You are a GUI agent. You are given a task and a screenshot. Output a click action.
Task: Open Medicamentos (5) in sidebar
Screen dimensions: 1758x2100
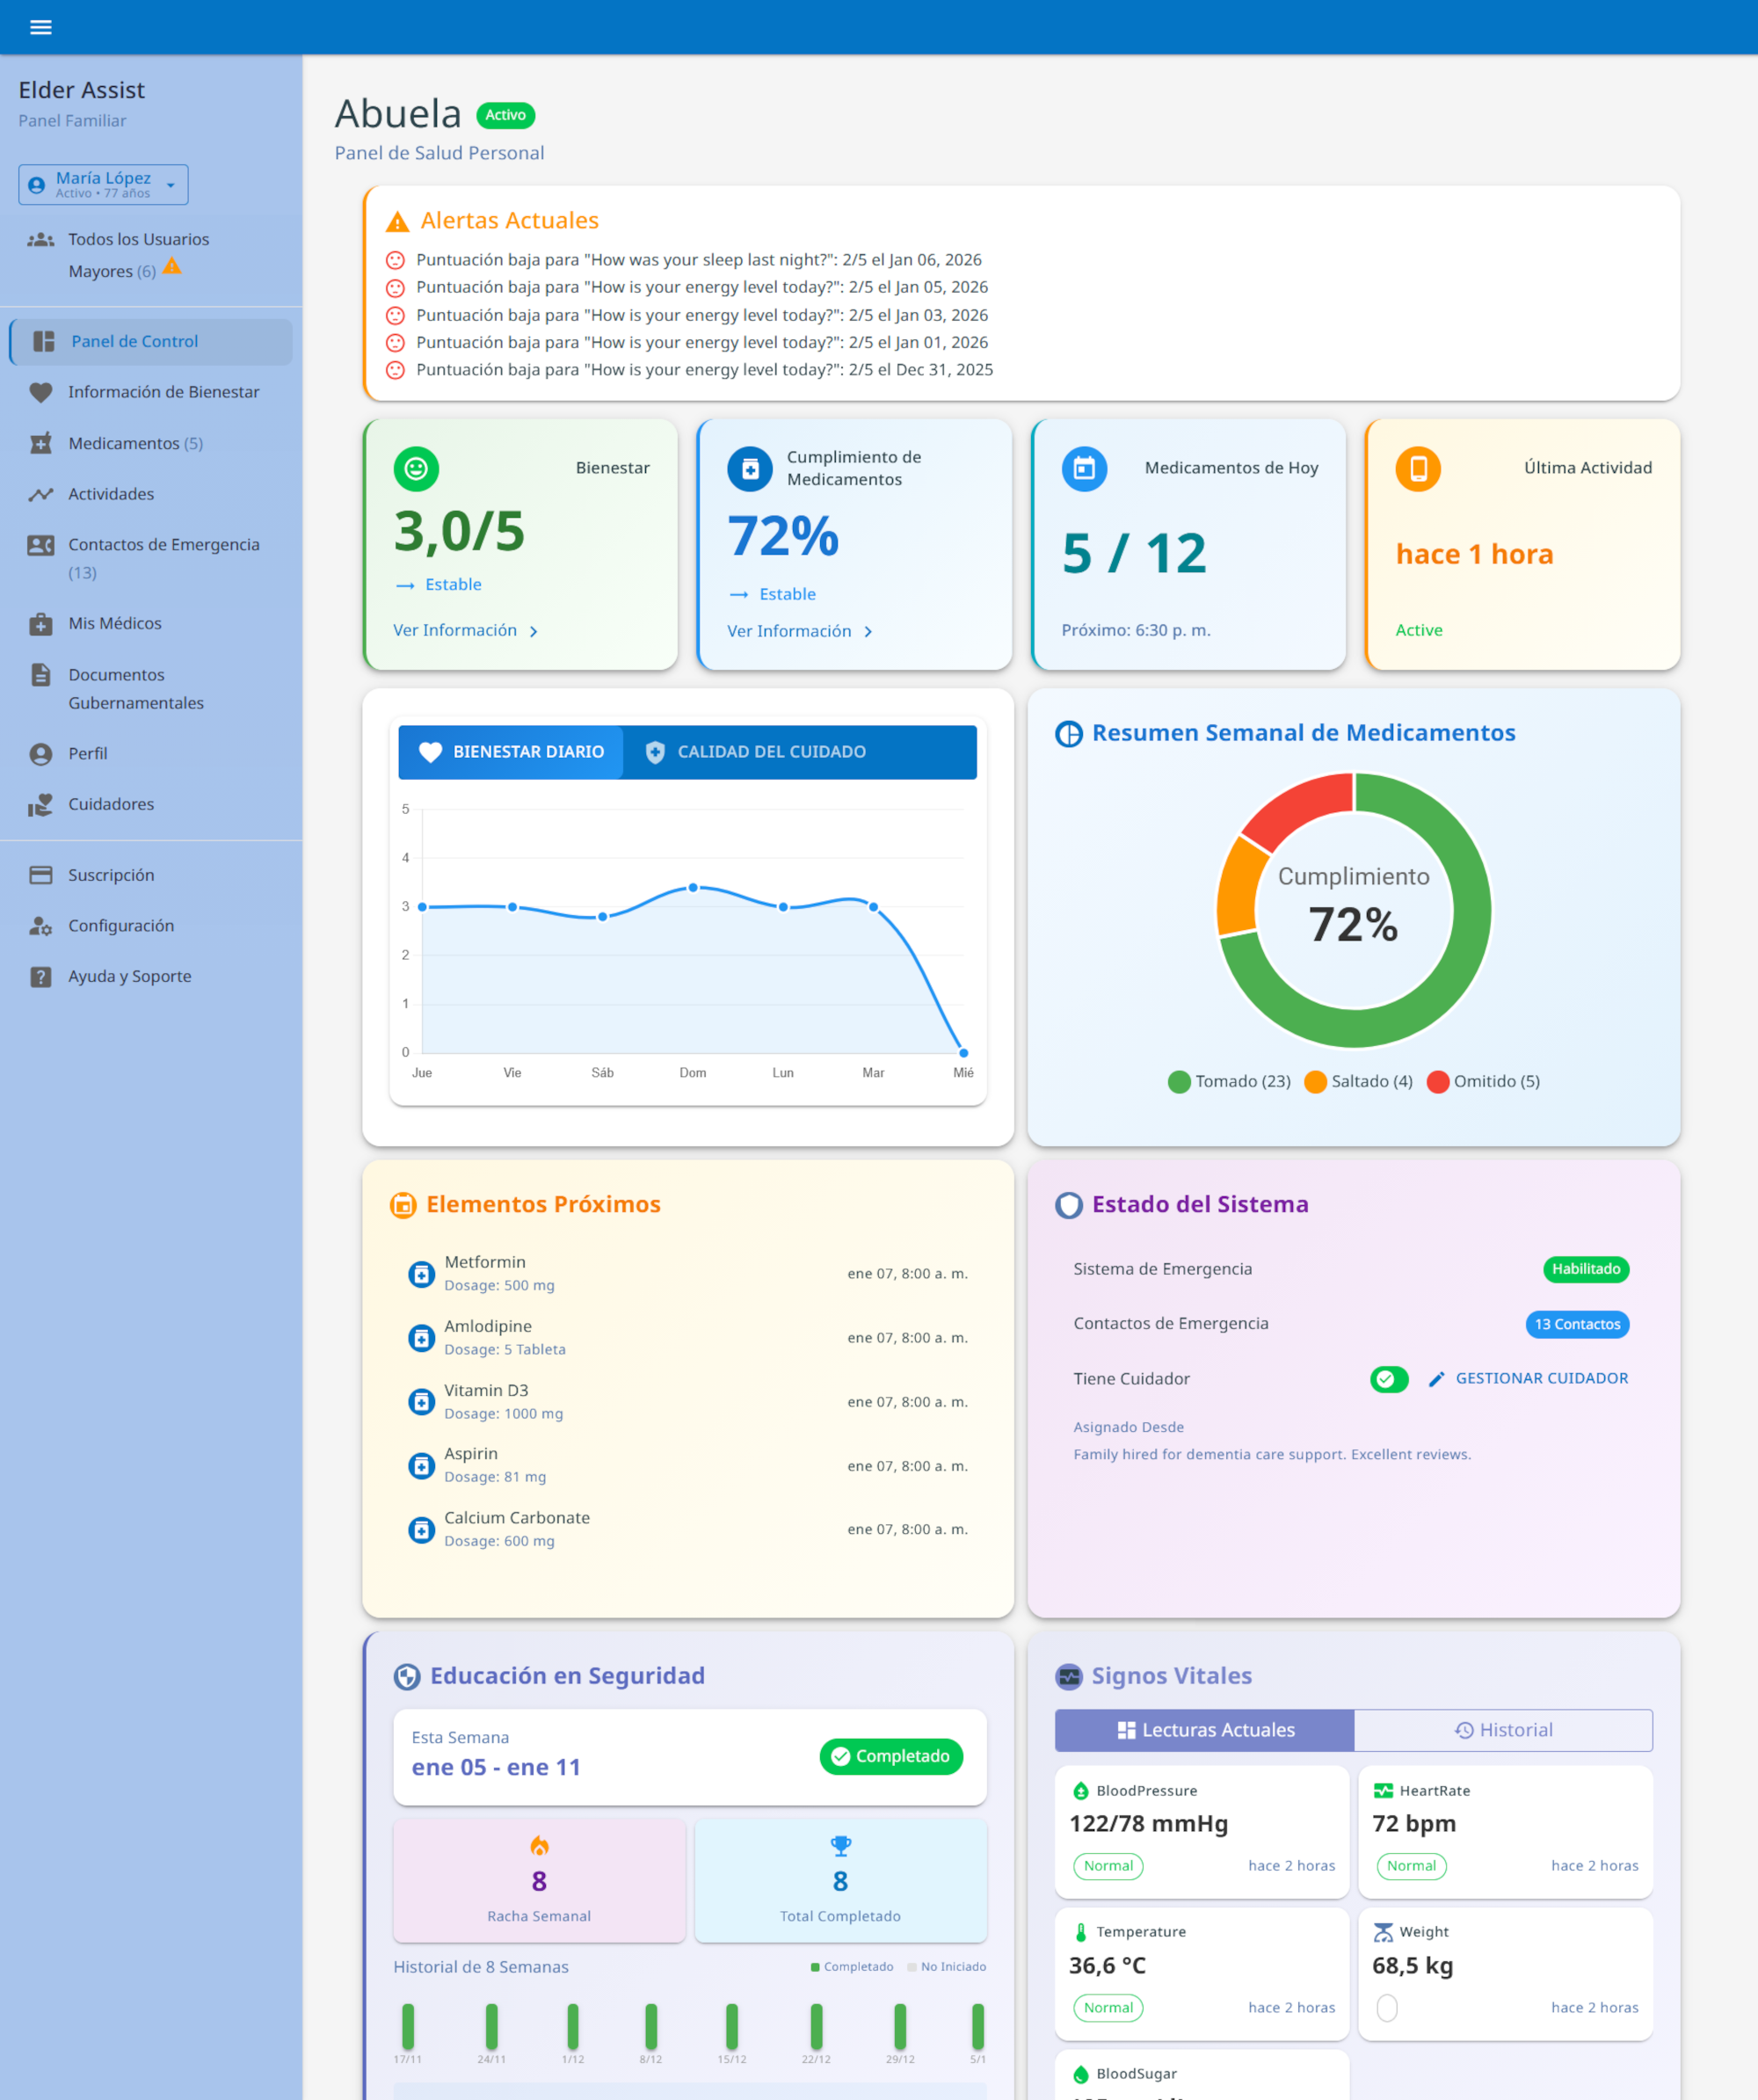point(151,444)
